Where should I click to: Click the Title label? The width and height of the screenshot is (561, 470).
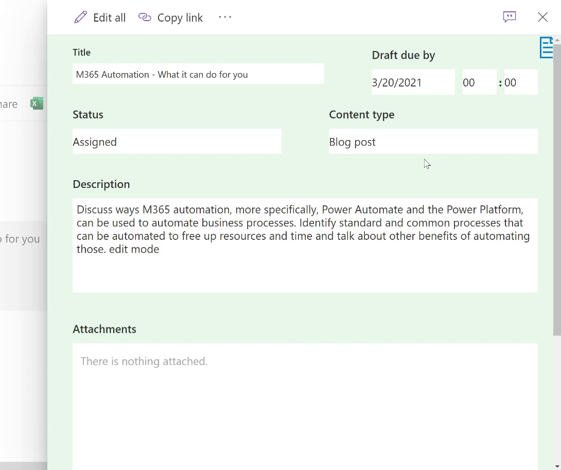[x=81, y=53]
